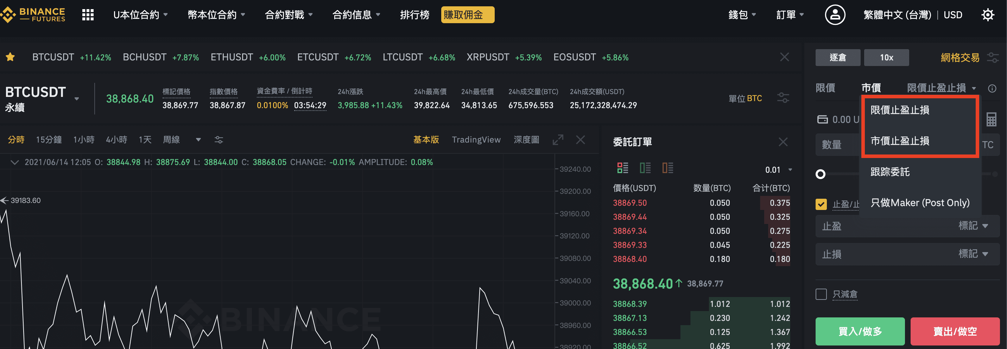The image size is (1007, 349).
Task: Click the 止損 price input field
Action: pos(908,254)
